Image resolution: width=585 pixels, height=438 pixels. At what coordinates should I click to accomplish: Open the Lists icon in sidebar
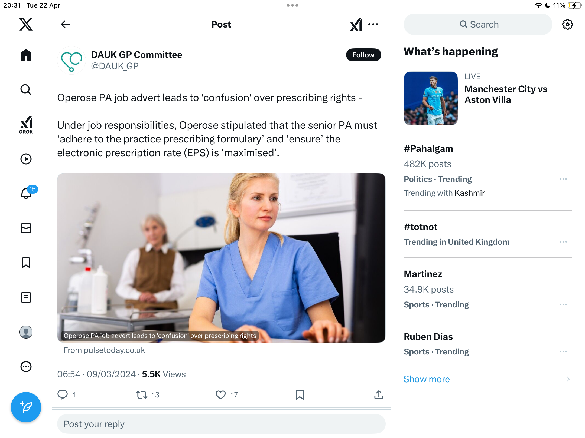pyautogui.click(x=26, y=297)
